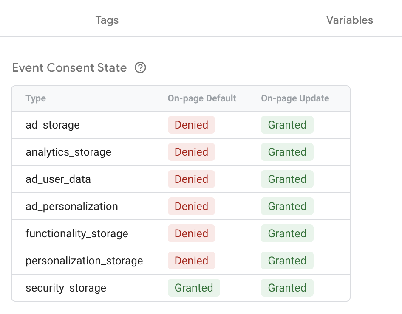Select Granted update status for ad_user_data
Image resolution: width=402 pixels, height=314 pixels.
(287, 179)
